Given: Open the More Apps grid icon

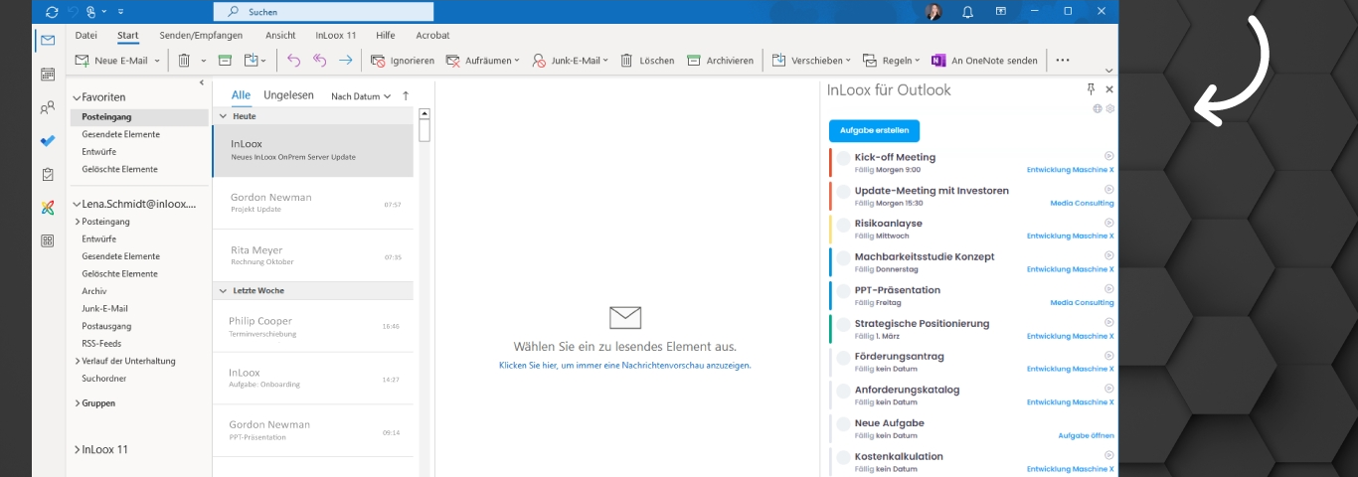Looking at the screenshot, I should click(x=48, y=240).
